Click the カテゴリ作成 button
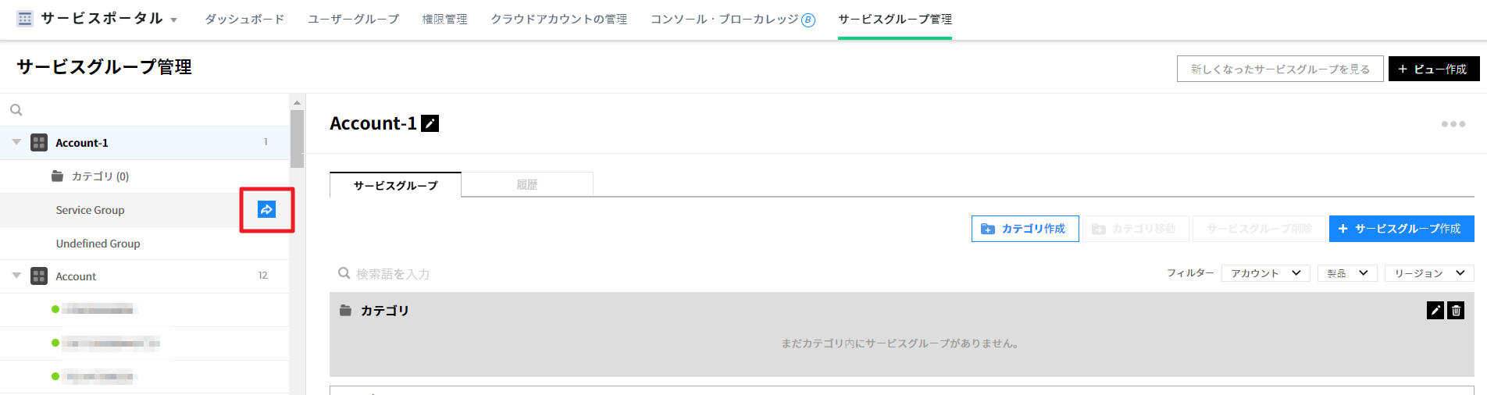1487x395 pixels. pyautogui.click(x=1025, y=229)
